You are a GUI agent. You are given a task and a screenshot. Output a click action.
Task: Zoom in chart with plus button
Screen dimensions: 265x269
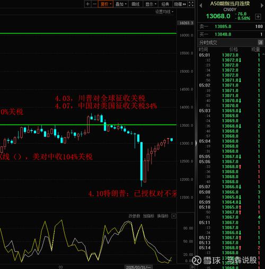click(87, 4)
